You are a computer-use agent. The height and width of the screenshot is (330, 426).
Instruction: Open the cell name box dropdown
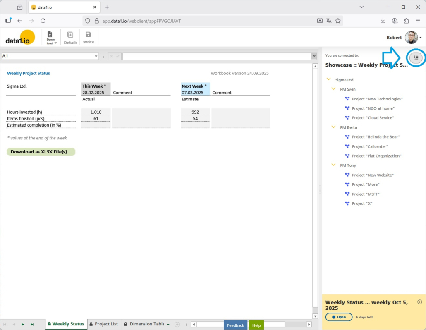(96, 56)
